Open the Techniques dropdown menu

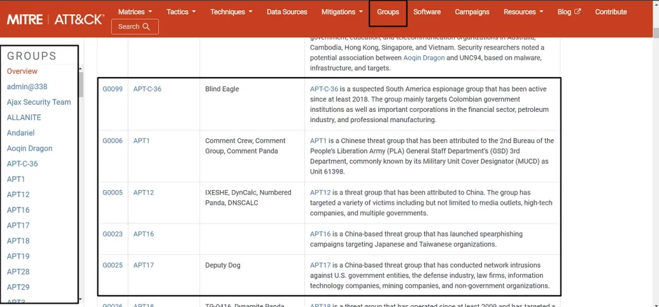(231, 12)
